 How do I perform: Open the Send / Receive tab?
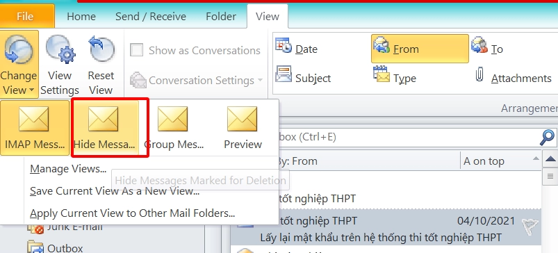point(151,17)
